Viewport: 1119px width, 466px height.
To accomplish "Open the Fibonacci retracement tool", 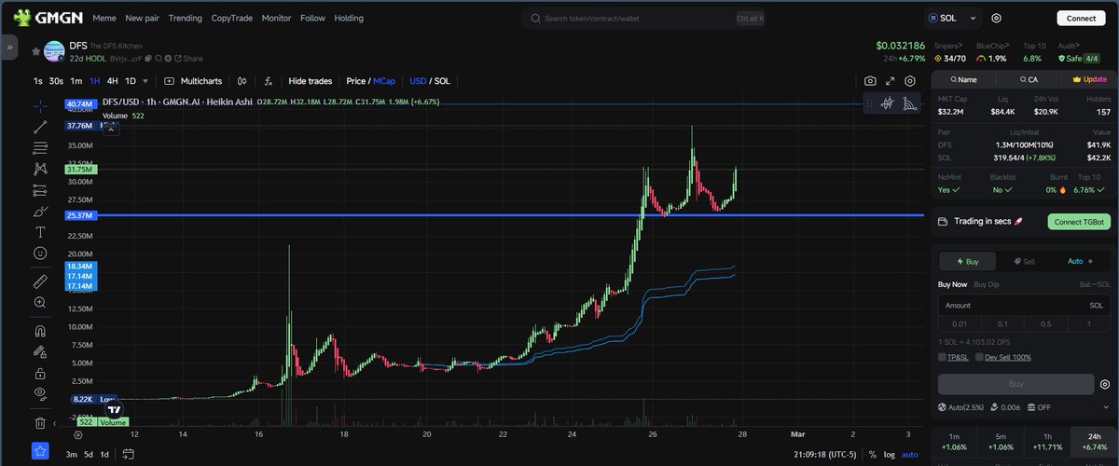I will (x=40, y=148).
